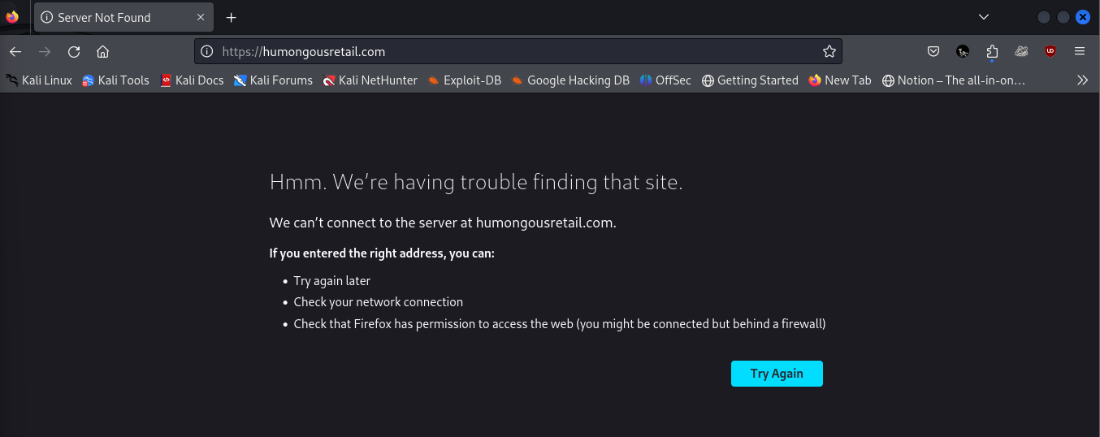Image resolution: width=1100 pixels, height=437 pixels.
Task: Select the Server Not Found tab
Action: click(114, 18)
